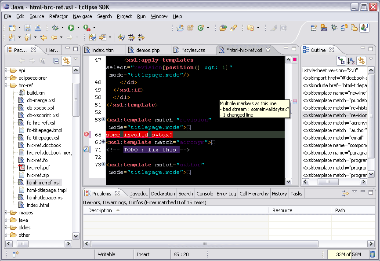Switch to the demos.php tab

(145, 50)
